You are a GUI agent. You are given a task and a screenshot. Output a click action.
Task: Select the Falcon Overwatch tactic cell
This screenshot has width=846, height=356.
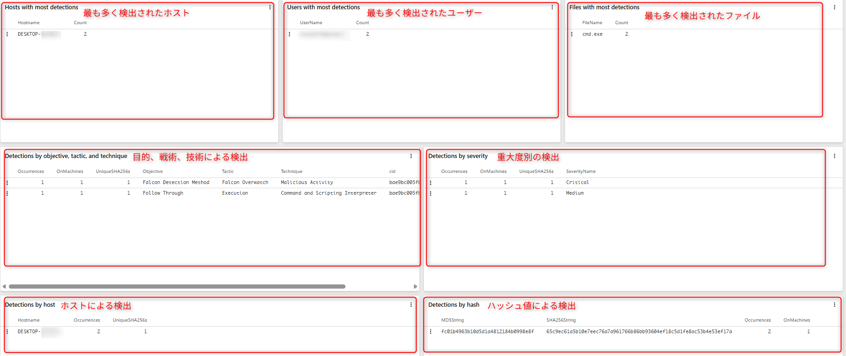[245, 183]
